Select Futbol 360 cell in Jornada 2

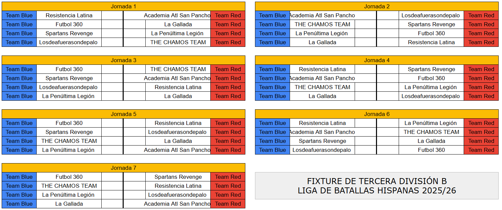(431, 33)
